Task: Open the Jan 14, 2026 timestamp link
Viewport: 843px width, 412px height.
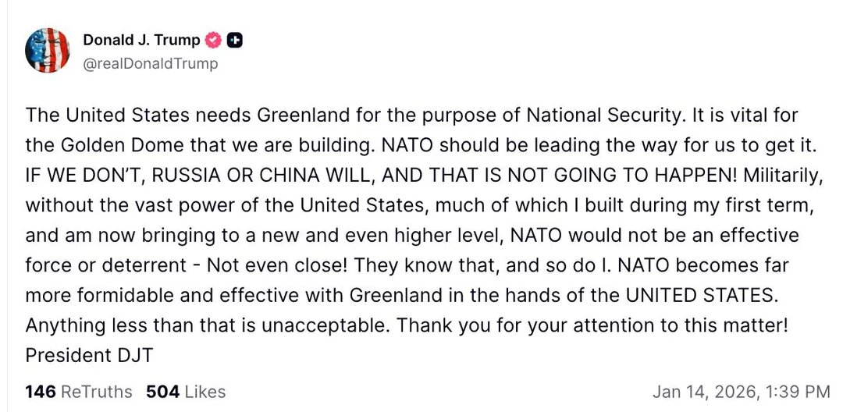Action: point(740,391)
